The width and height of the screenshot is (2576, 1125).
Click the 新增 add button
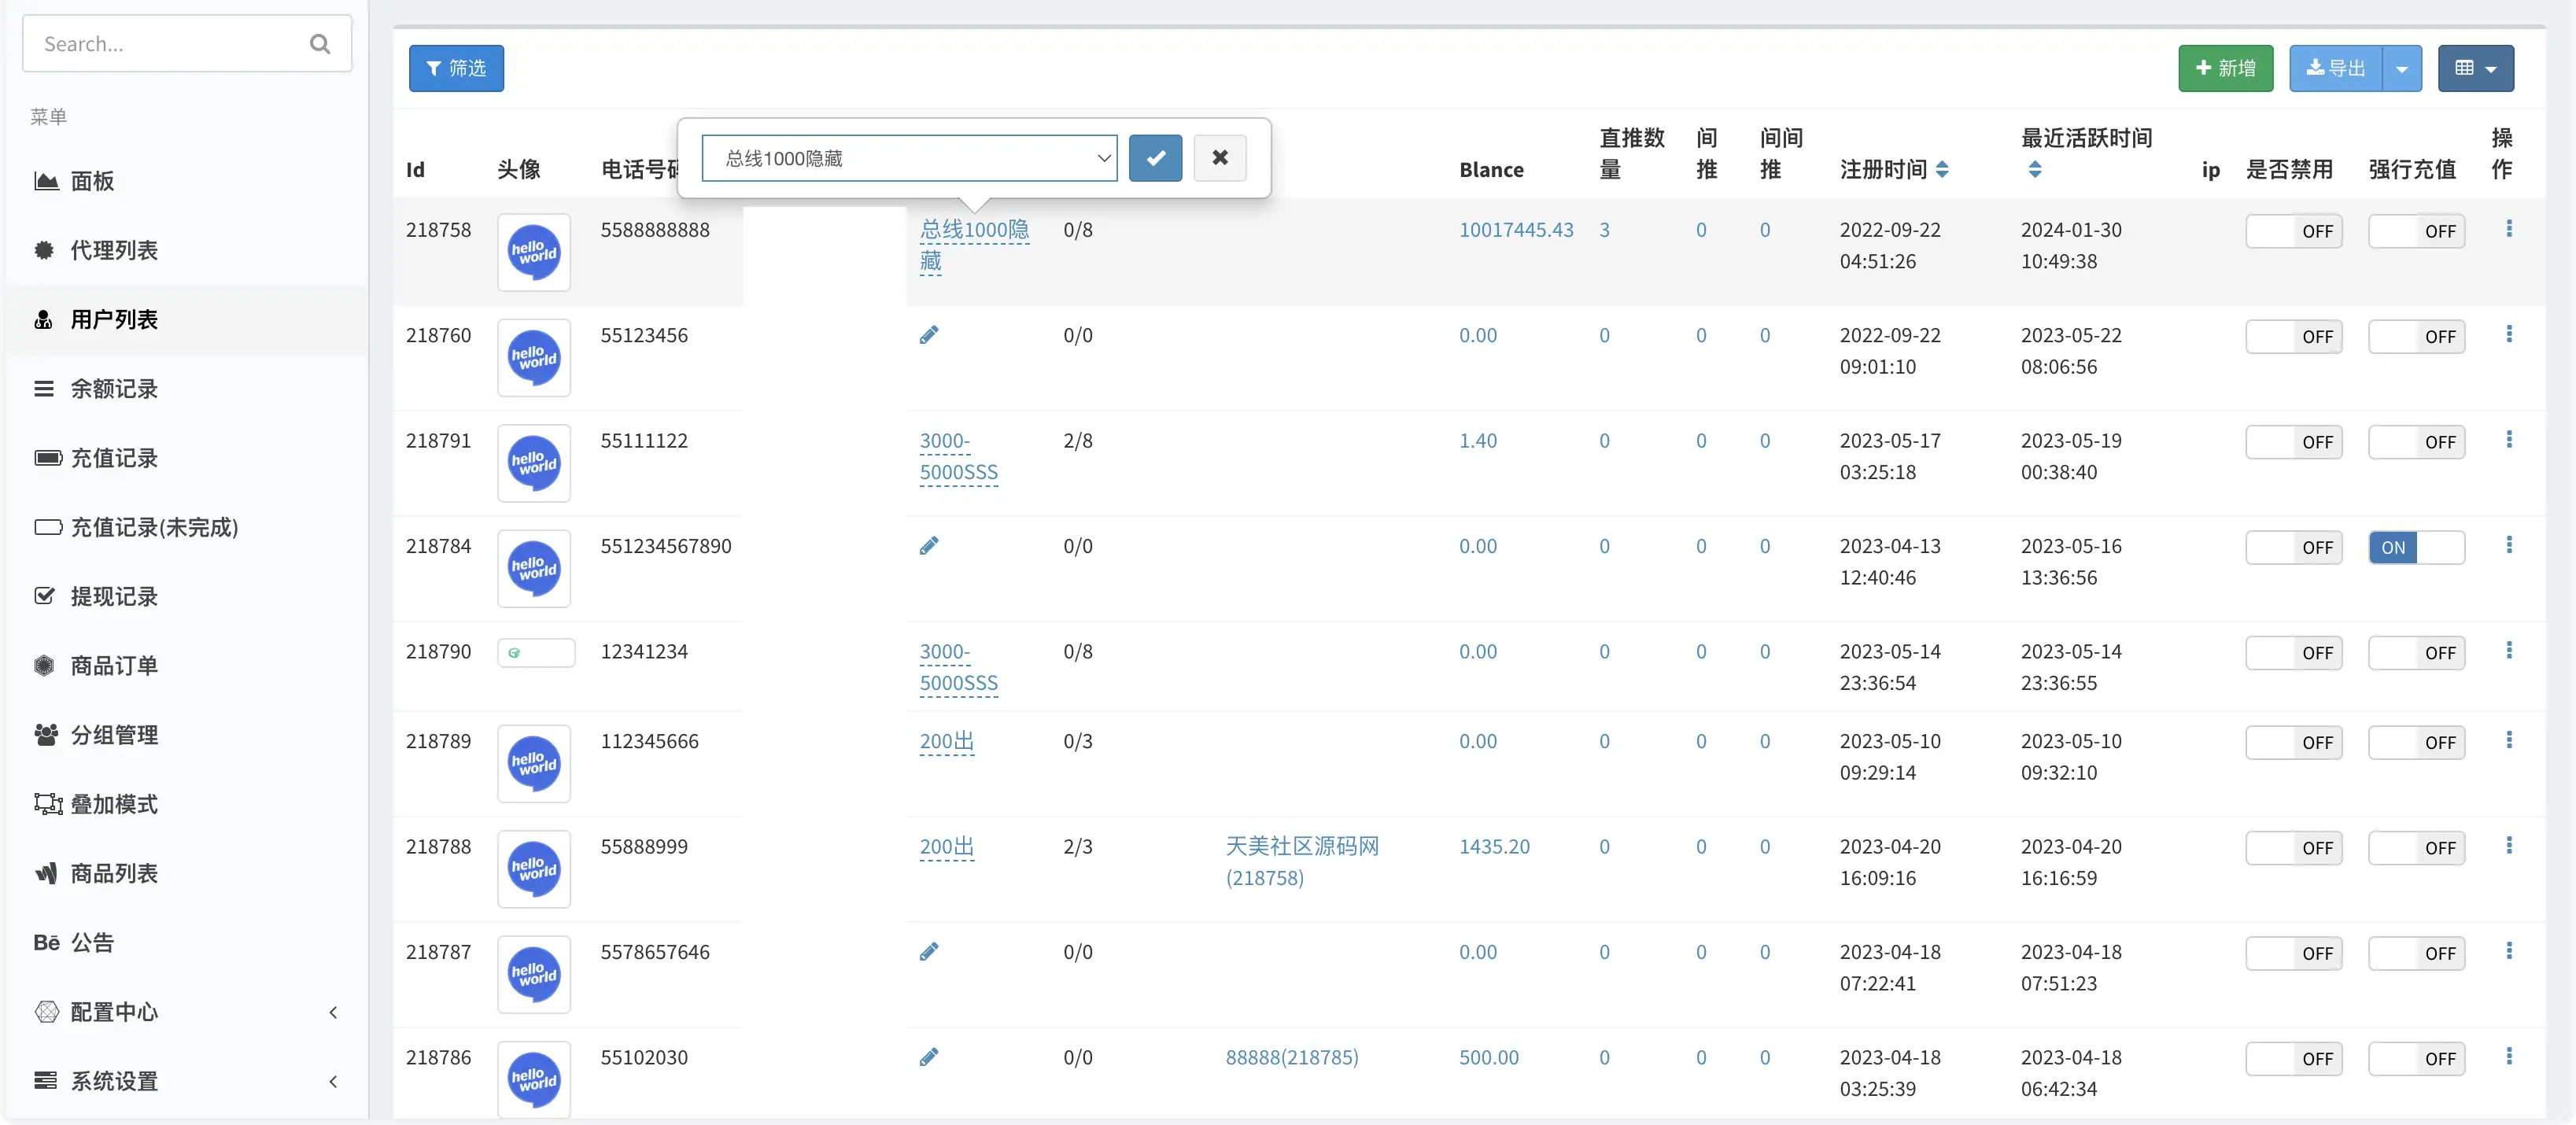pos(2225,68)
